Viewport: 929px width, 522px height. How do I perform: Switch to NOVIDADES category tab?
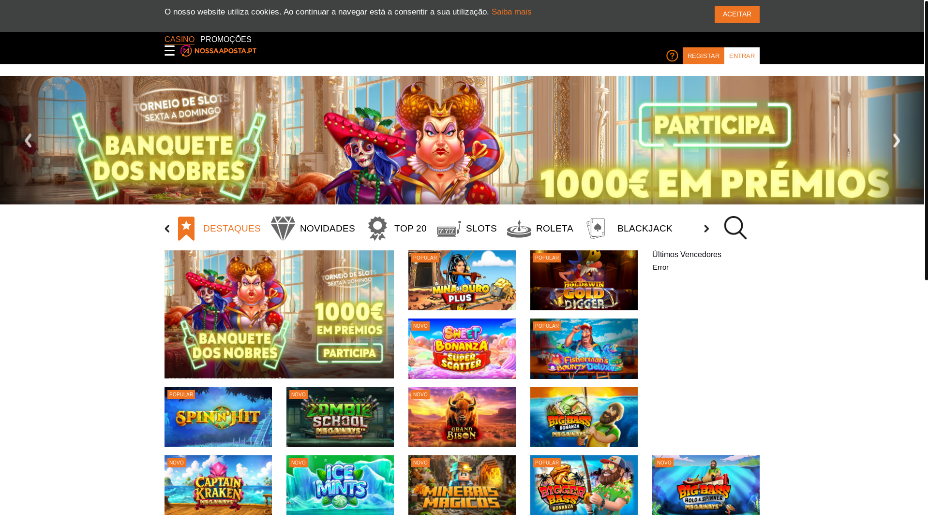[x=328, y=229]
